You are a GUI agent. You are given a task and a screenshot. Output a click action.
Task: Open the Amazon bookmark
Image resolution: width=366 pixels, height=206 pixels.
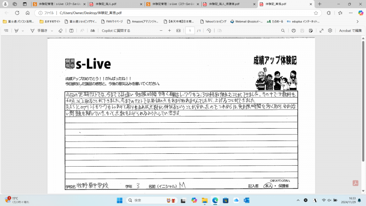tap(143, 22)
